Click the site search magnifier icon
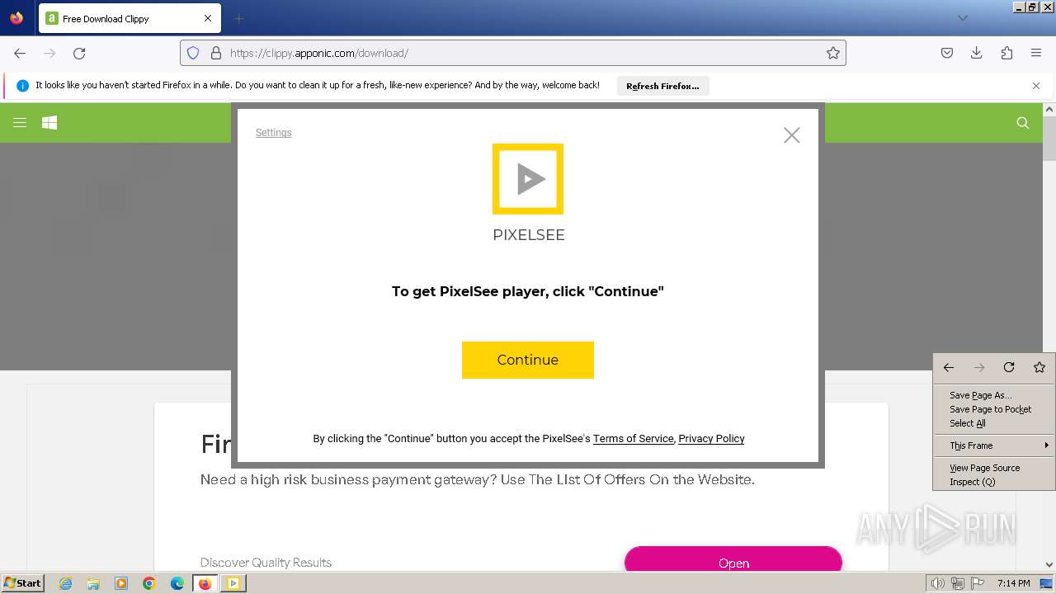The image size is (1056, 594). 1023,123
